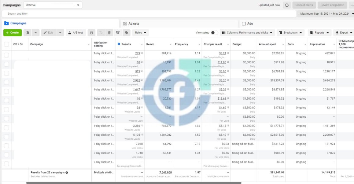354x184 pixels.
Task: Click the tag label icon in toolbar
Action: [127, 33]
